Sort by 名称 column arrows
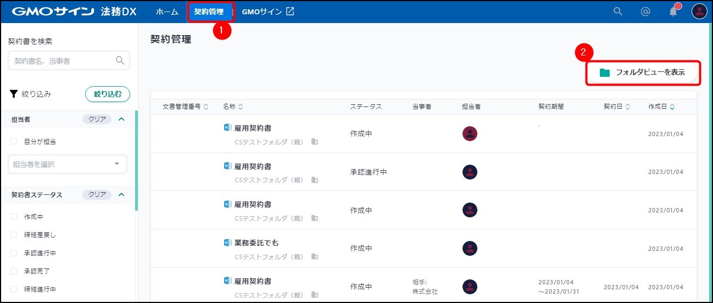Image resolution: width=713 pixels, height=303 pixels. (240, 106)
